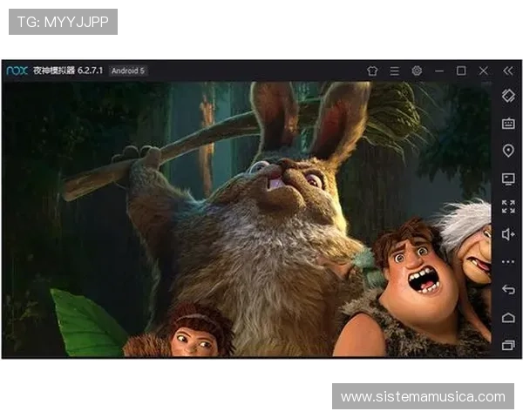Click the www.sistemamusica.com watermark
Screen dimensions: 523x418
pos(422,397)
